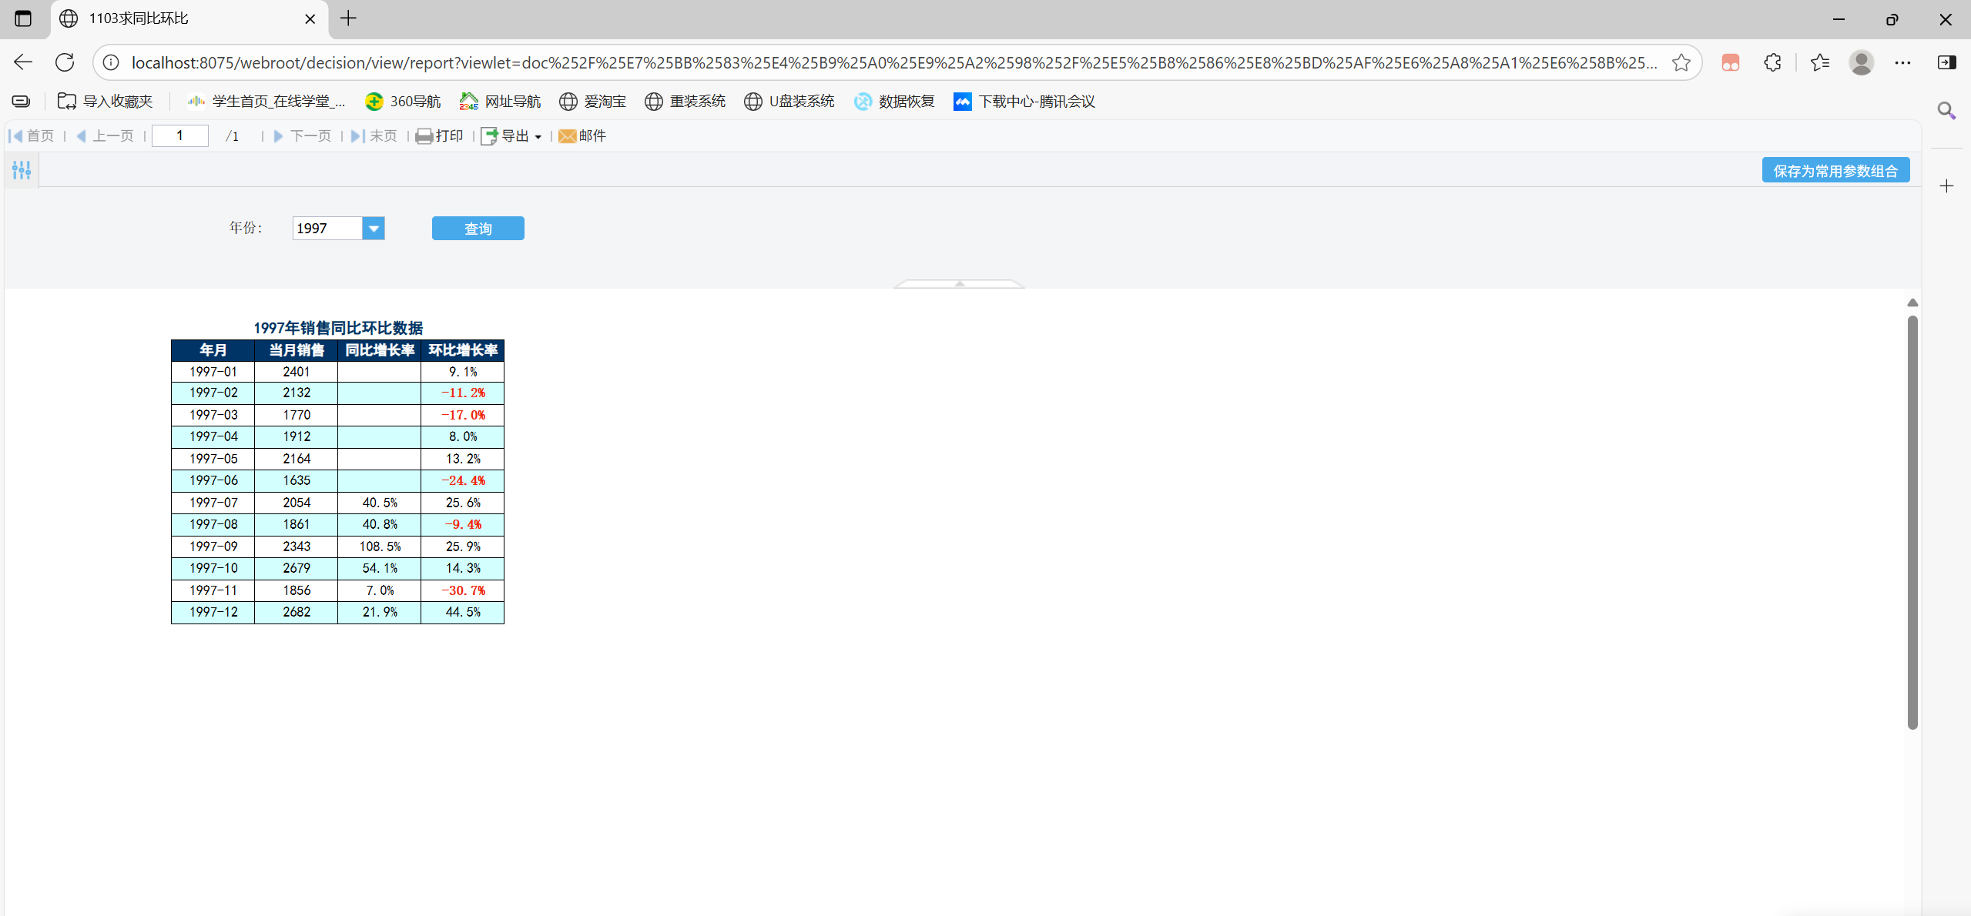Click the print icon in report toolbar
This screenshot has width=1971, height=916.
coord(424,136)
